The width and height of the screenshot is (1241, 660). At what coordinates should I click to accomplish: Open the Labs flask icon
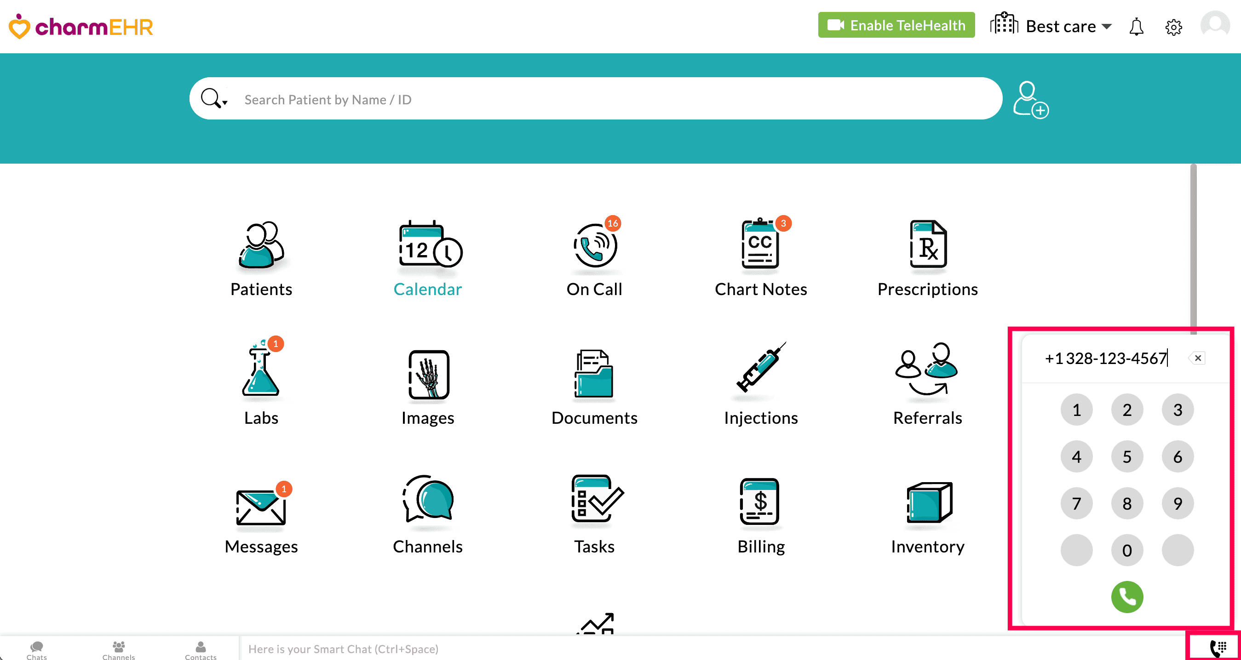click(x=261, y=374)
